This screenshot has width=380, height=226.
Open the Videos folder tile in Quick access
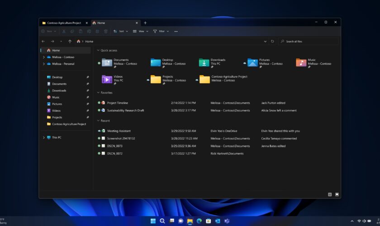pos(113,80)
